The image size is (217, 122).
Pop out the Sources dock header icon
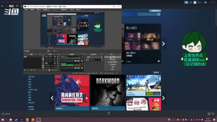pyautogui.click(x=59, y=54)
